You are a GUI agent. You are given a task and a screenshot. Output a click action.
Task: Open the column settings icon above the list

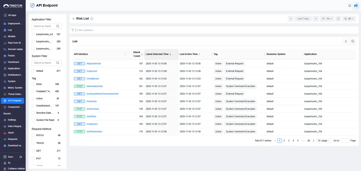pos(353,41)
